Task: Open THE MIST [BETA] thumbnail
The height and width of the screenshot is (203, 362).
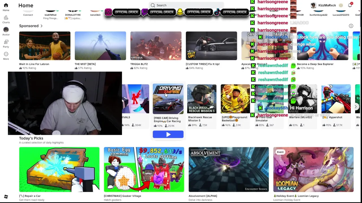Action: [x=100, y=46]
